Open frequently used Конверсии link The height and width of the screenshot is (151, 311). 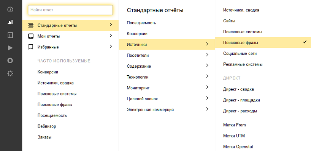(48, 72)
